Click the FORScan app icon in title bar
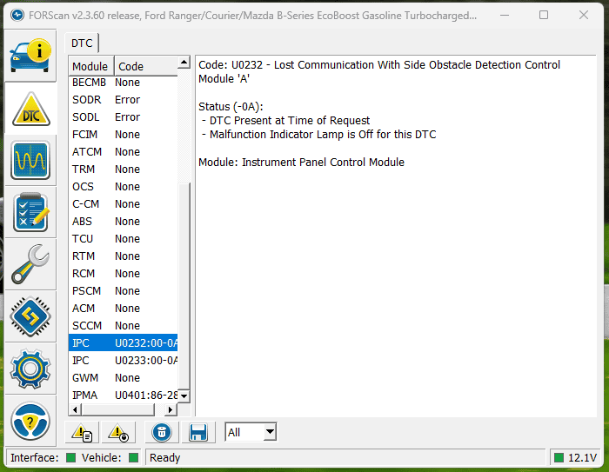 (x=17, y=15)
